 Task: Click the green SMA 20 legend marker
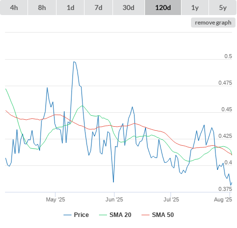pos(103,215)
